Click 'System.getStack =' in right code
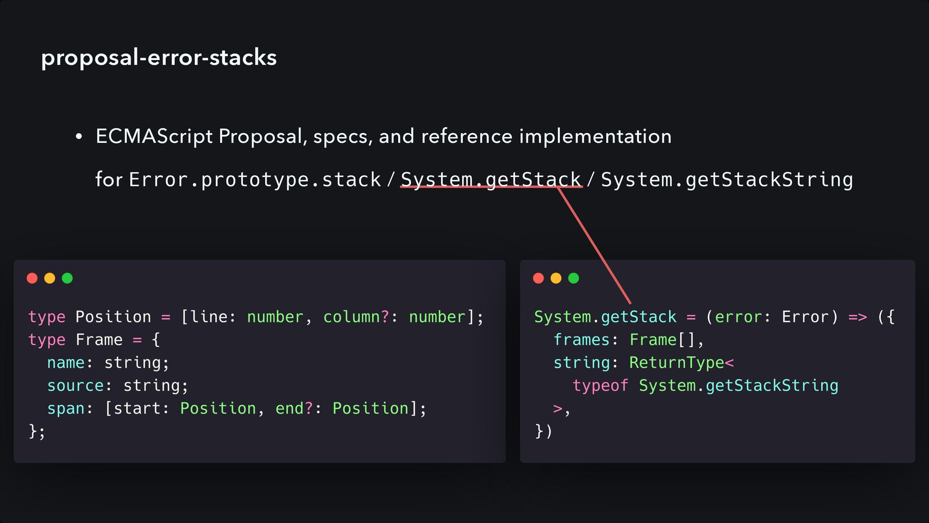Screen dimensions: 929x523 click(614, 317)
